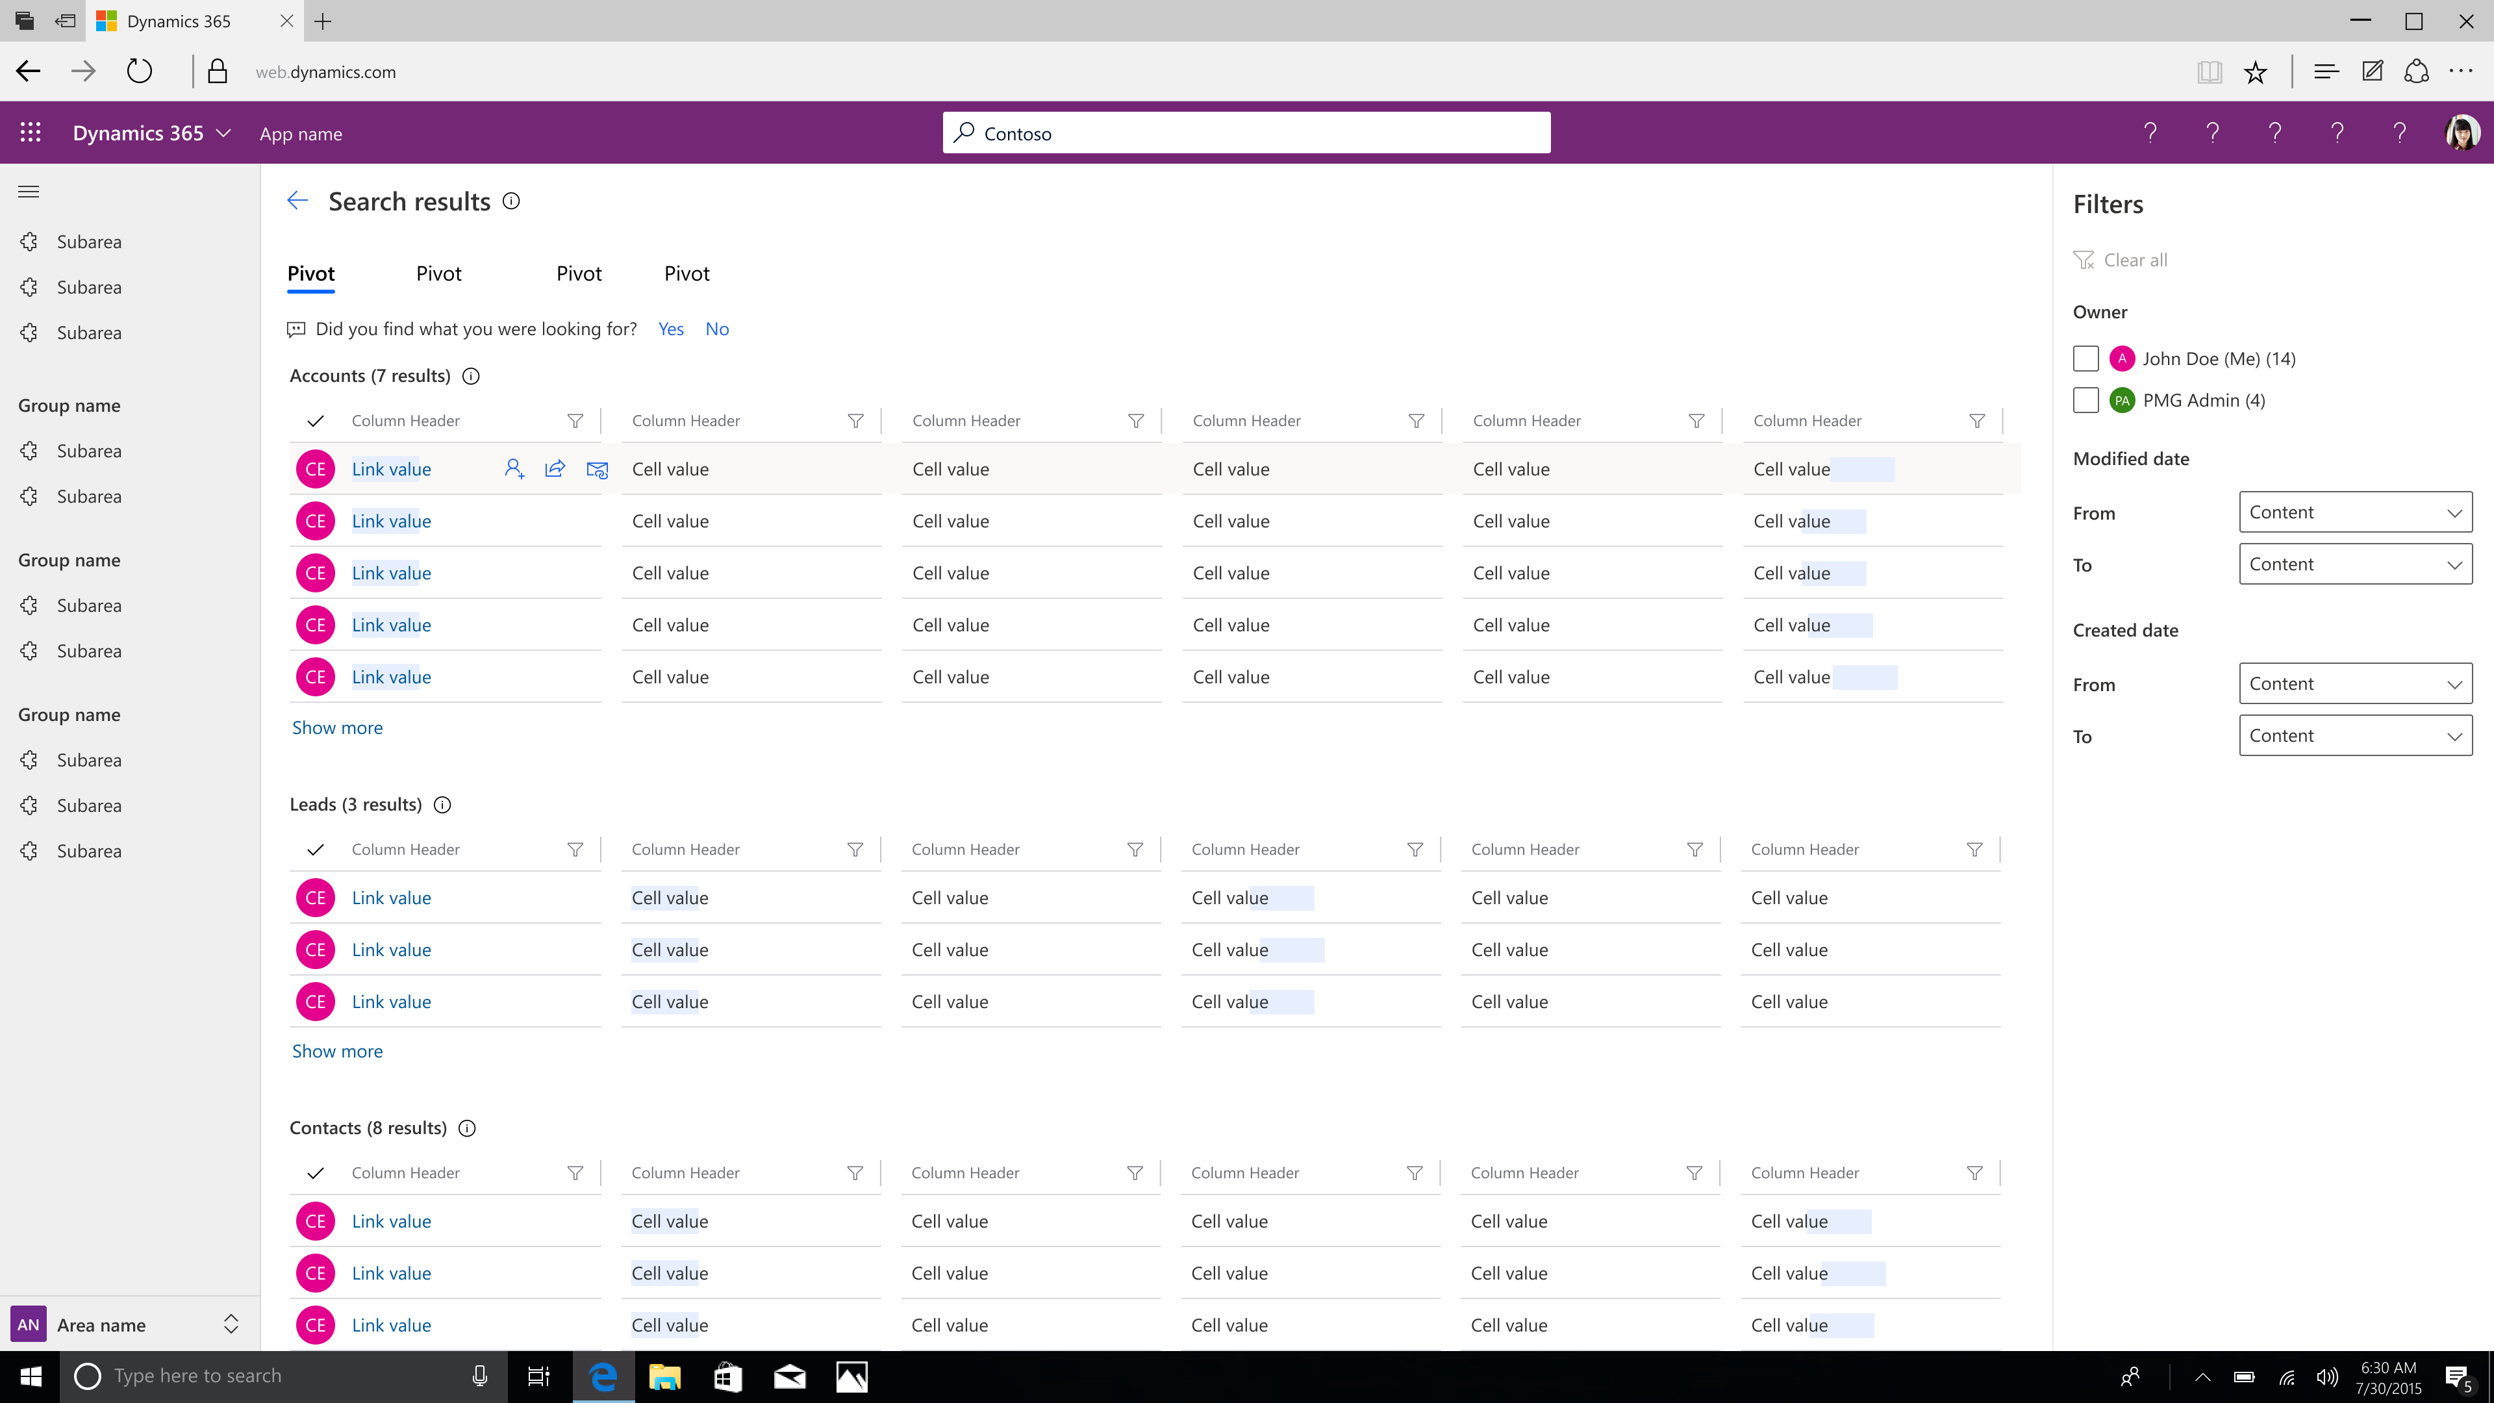Toggle the John Doe owner filter checkbox

(x=2085, y=357)
